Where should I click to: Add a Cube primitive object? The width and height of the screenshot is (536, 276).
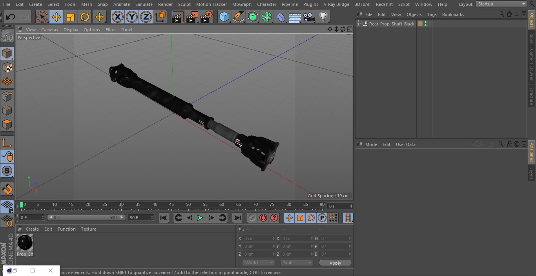click(x=224, y=17)
